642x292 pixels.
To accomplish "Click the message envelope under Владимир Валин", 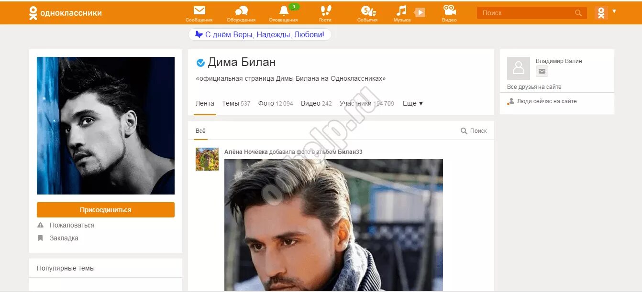I will (x=542, y=72).
